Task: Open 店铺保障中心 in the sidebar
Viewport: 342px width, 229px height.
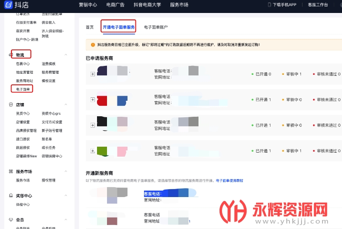Action: 52,156
